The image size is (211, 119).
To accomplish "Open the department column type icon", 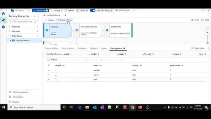I will pos(182,65).
